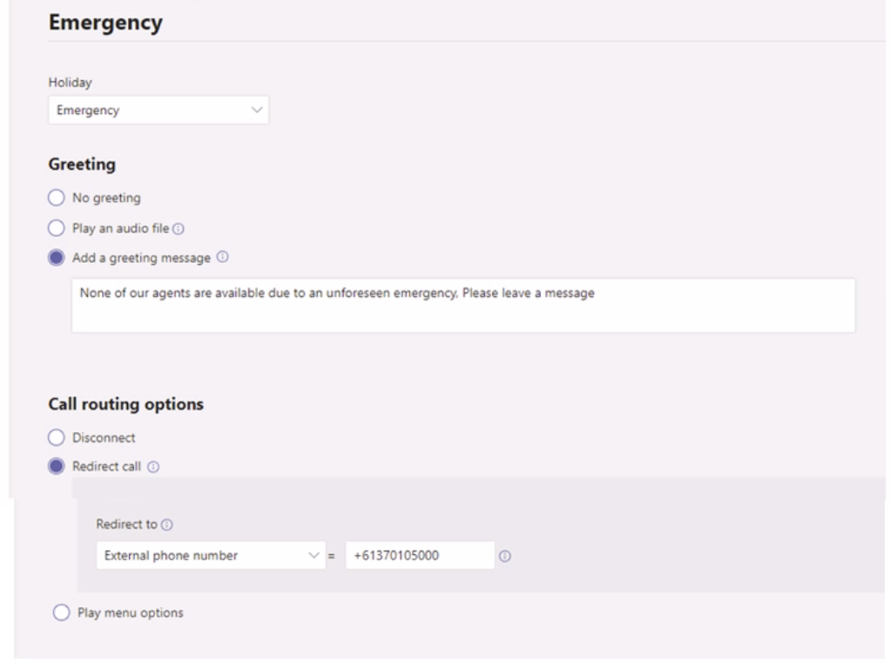Select Add a greeting message radio button
The width and height of the screenshot is (890, 663).
coord(57,258)
